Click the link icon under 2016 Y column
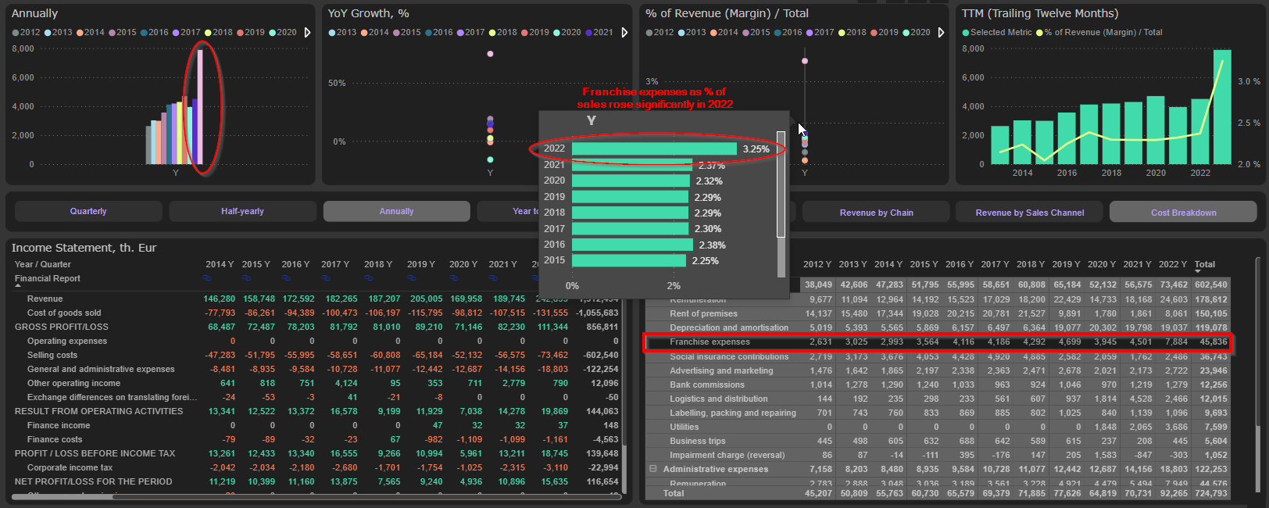This screenshot has height=508, width=1269. (285, 278)
